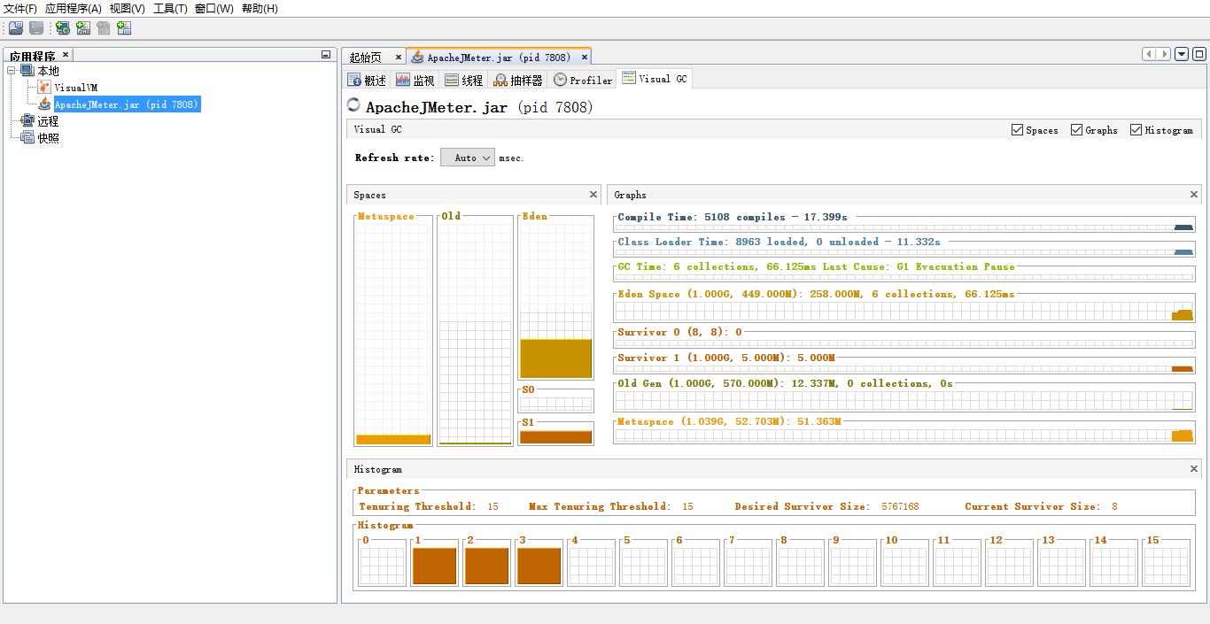Screen dimensions: 1210x624
Task: Switch to the 监视 monitor tab
Action: click(x=415, y=80)
